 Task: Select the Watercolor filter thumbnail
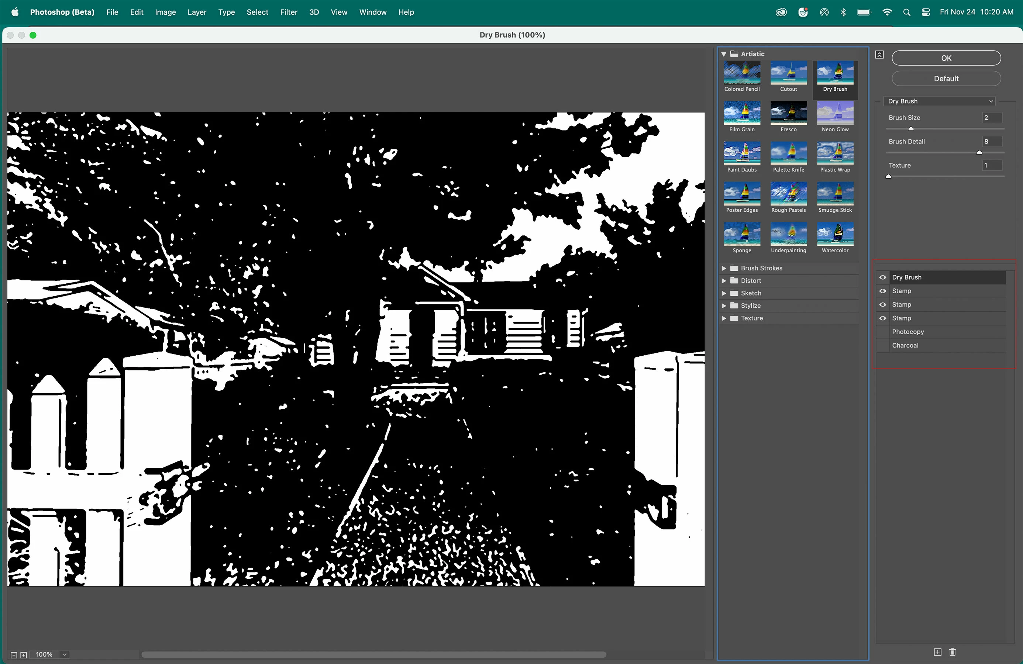click(x=835, y=234)
